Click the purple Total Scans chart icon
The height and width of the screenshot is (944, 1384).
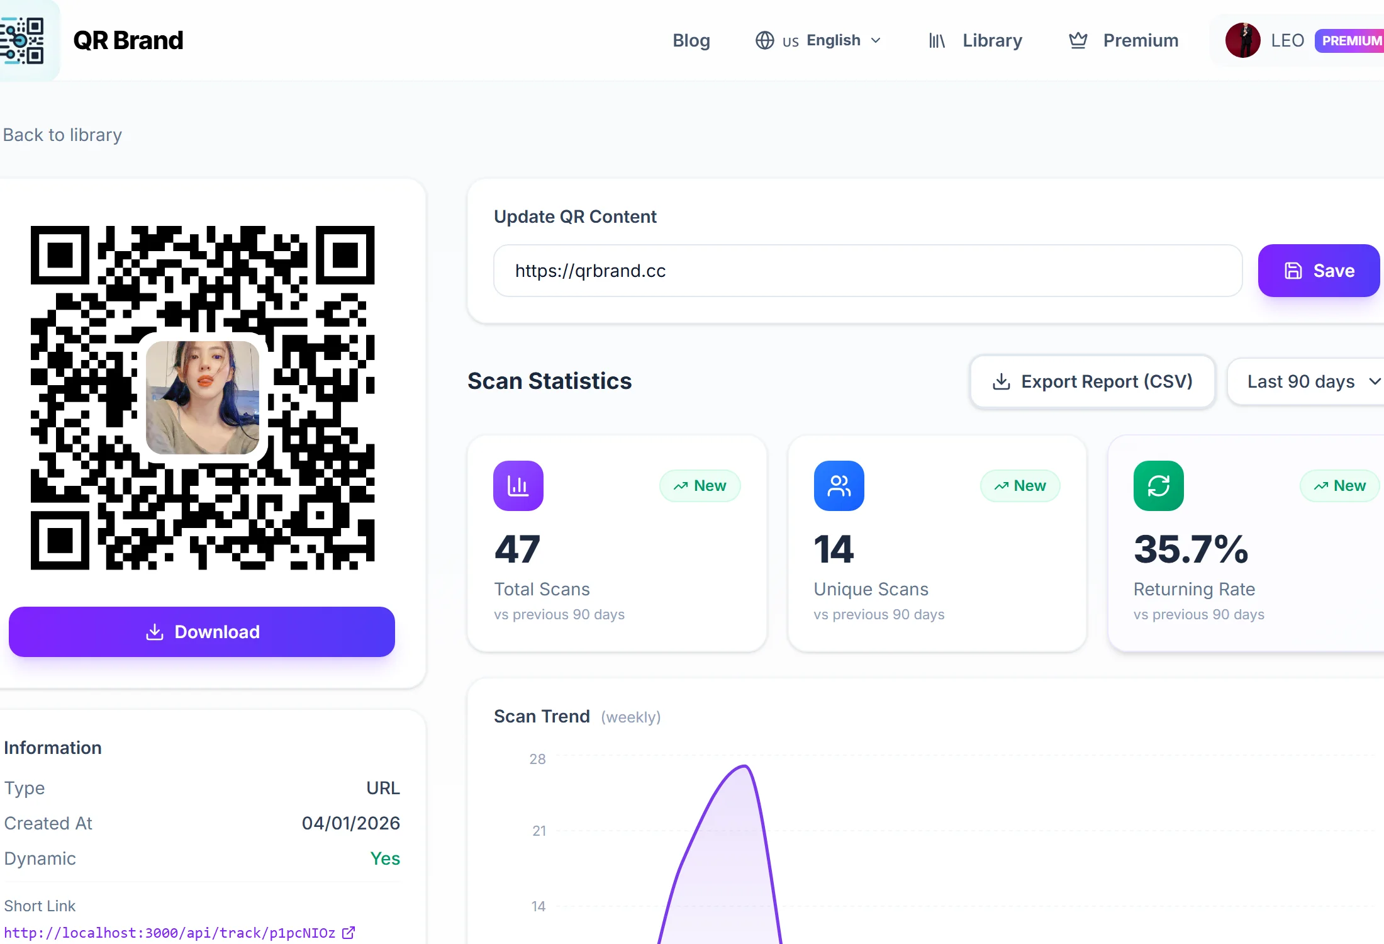point(518,486)
